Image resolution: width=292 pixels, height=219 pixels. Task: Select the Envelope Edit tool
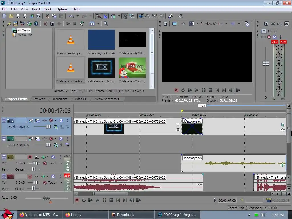pos(148,16)
